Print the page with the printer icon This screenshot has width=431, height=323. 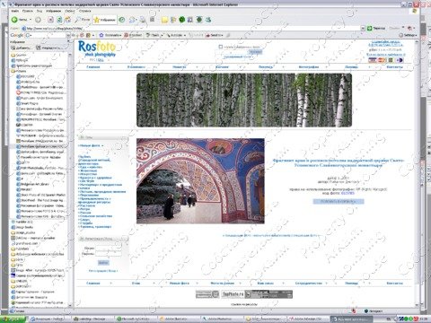[143, 20]
